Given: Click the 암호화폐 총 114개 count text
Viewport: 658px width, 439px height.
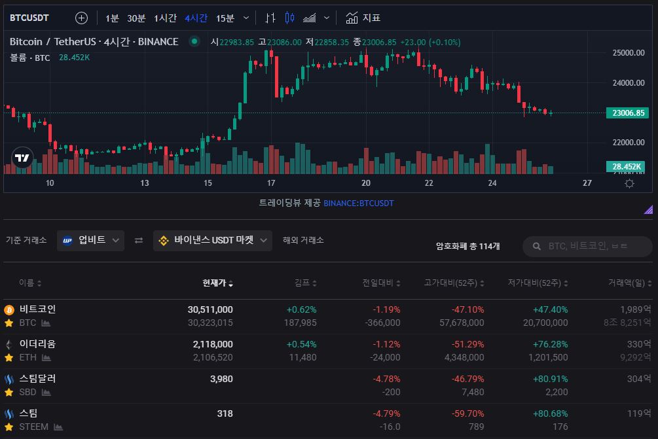Looking at the screenshot, I should (467, 246).
